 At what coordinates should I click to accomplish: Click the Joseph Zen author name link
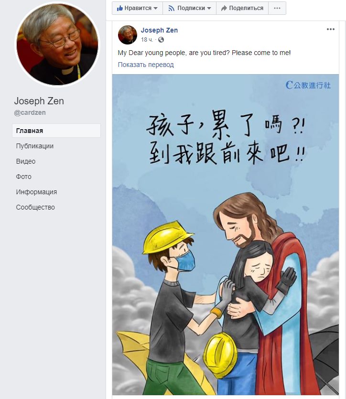(x=159, y=30)
